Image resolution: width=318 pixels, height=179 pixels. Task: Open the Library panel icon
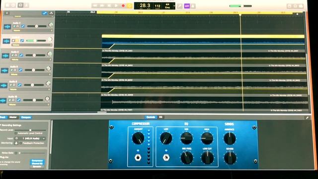7,5
